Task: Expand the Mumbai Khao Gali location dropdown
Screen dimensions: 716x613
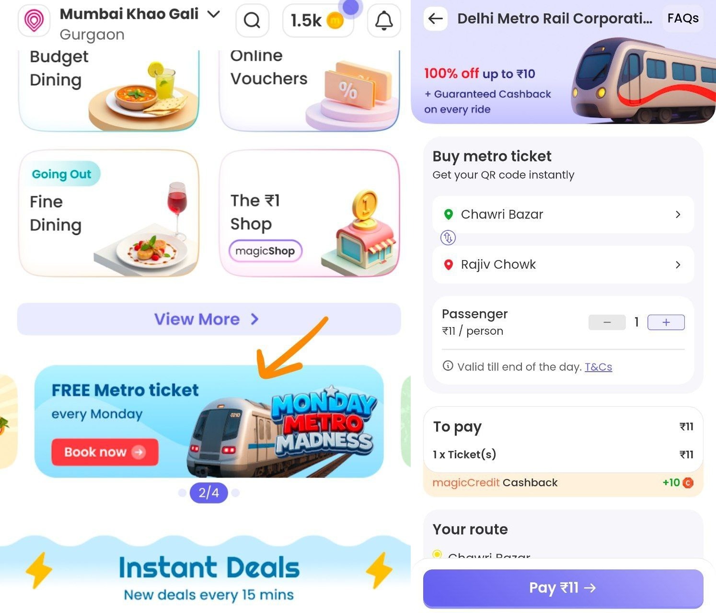Action: coord(213,14)
